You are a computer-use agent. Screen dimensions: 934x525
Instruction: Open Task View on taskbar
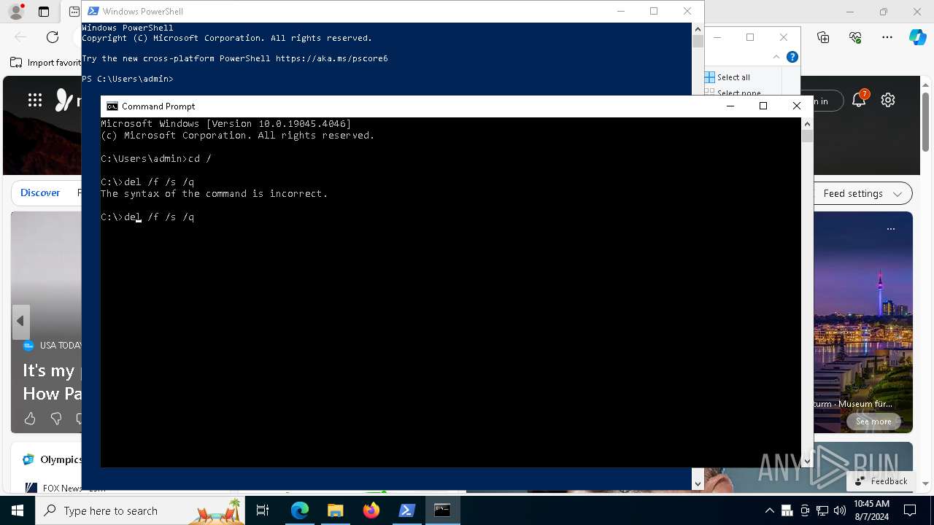263,510
